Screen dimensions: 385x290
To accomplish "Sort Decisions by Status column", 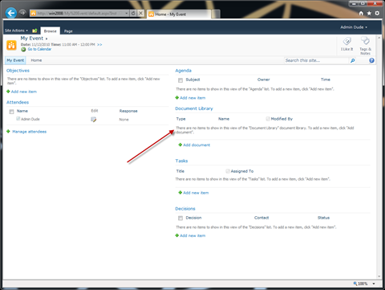I will click(323, 218).
